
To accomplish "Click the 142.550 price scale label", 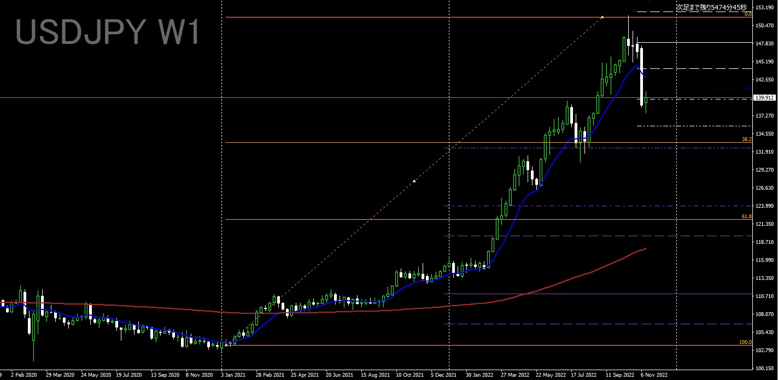I will [765, 80].
